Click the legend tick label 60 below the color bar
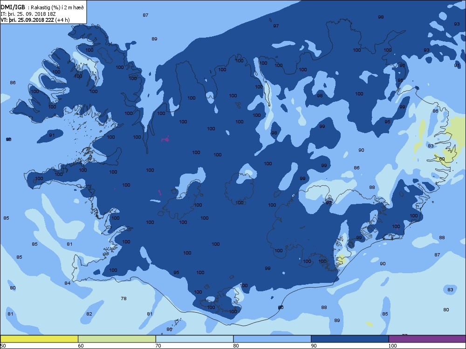Screen dimensions: 466x349 pyautogui.click(x=81, y=346)
